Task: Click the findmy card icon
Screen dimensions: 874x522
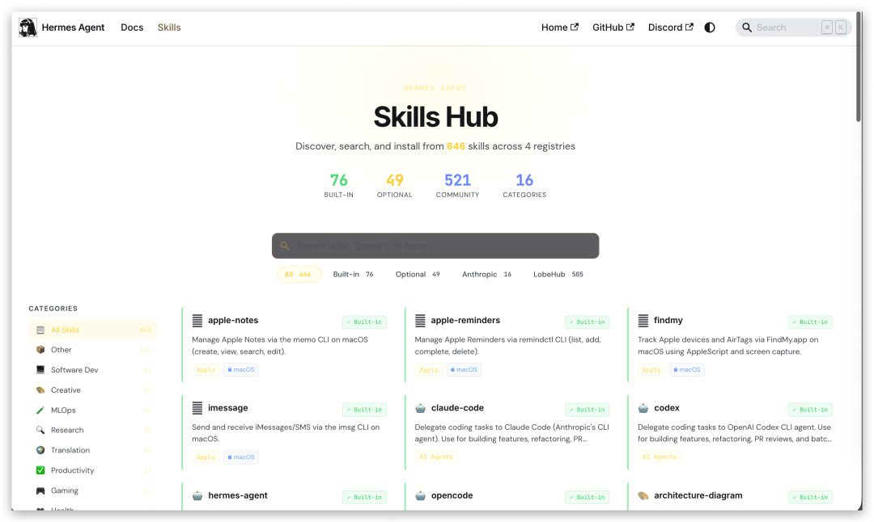Action: (643, 321)
